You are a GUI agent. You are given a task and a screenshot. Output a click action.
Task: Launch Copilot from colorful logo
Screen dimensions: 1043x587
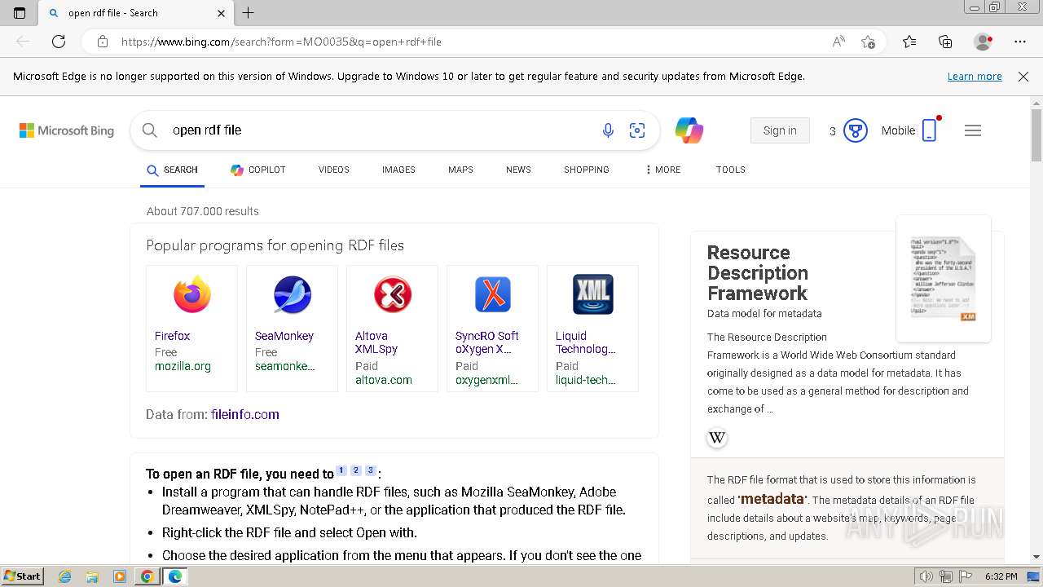[689, 130]
